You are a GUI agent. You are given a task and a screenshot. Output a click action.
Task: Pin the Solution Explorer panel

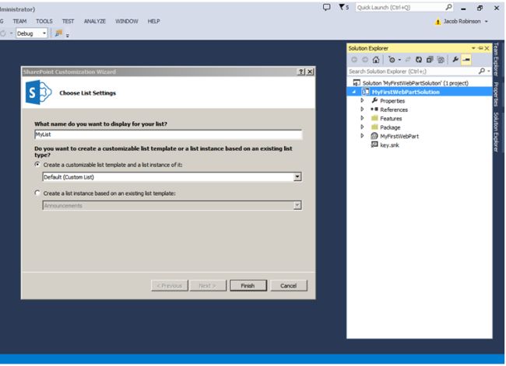pyautogui.click(x=480, y=48)
